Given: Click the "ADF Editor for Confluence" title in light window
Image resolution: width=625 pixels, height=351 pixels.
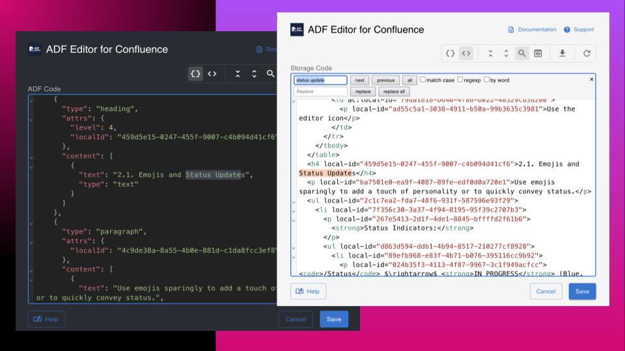Looking at the screenshot, I should [366, 29].
